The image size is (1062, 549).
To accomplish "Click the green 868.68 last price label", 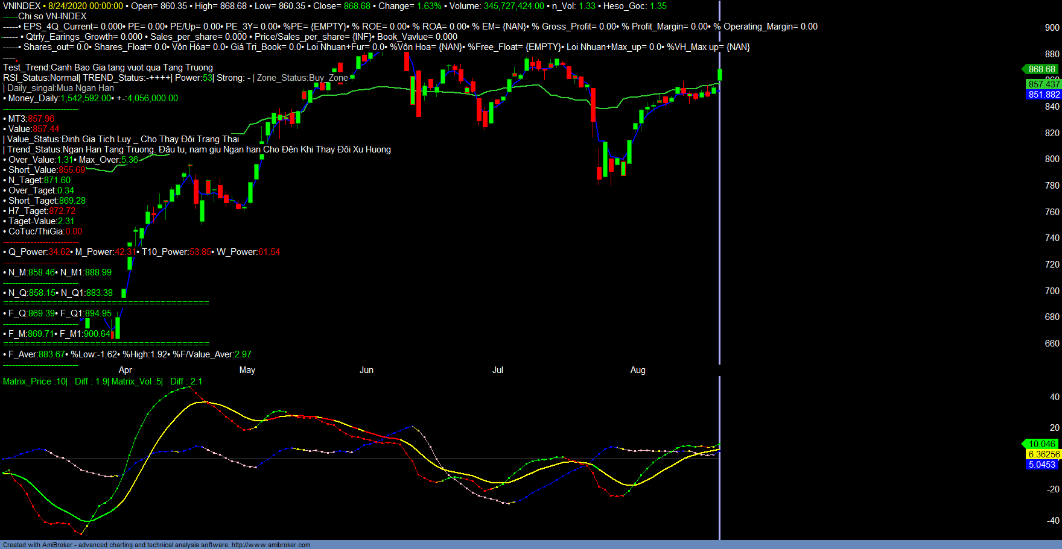I will (1041, 69).
